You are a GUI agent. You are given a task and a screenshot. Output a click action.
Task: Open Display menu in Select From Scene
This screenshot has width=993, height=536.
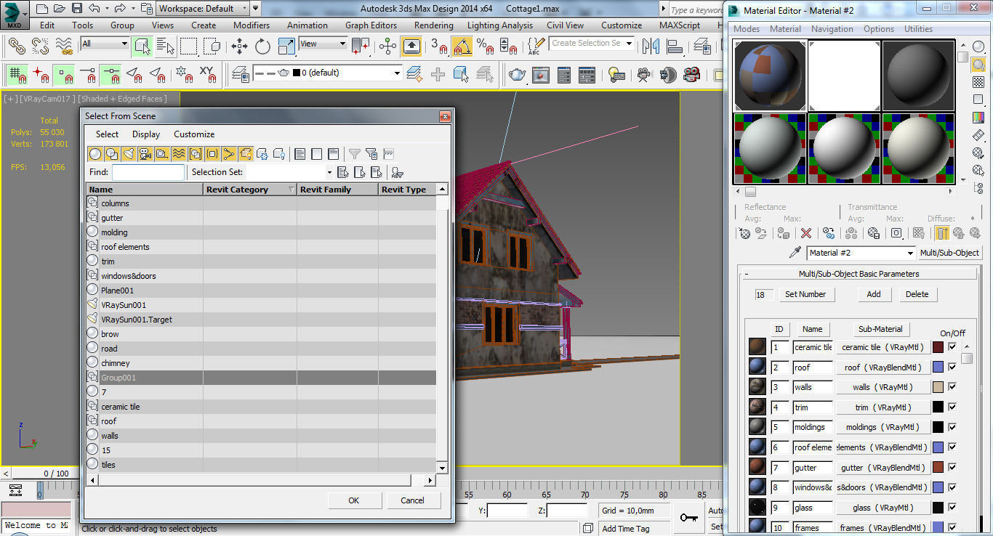[x=146, y=134]
